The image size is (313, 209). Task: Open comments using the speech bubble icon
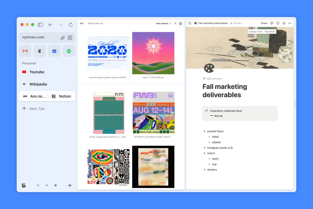272,23
